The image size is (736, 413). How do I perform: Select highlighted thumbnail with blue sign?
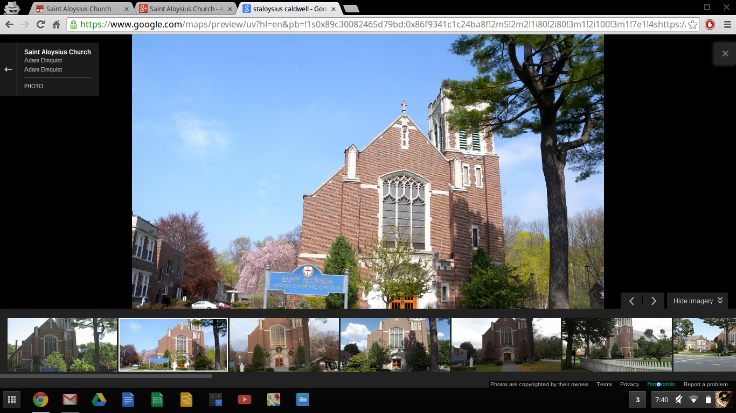173,344
